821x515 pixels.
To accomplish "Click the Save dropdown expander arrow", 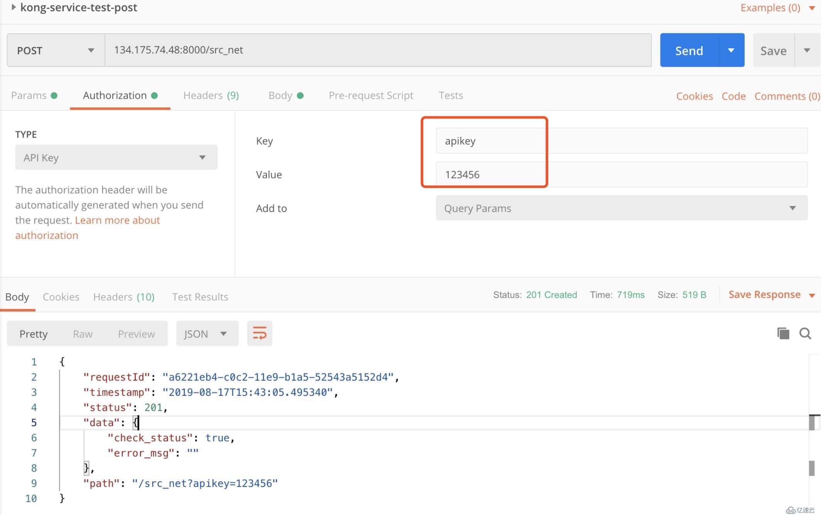I will pyautogui.click(x=807, y=50).
